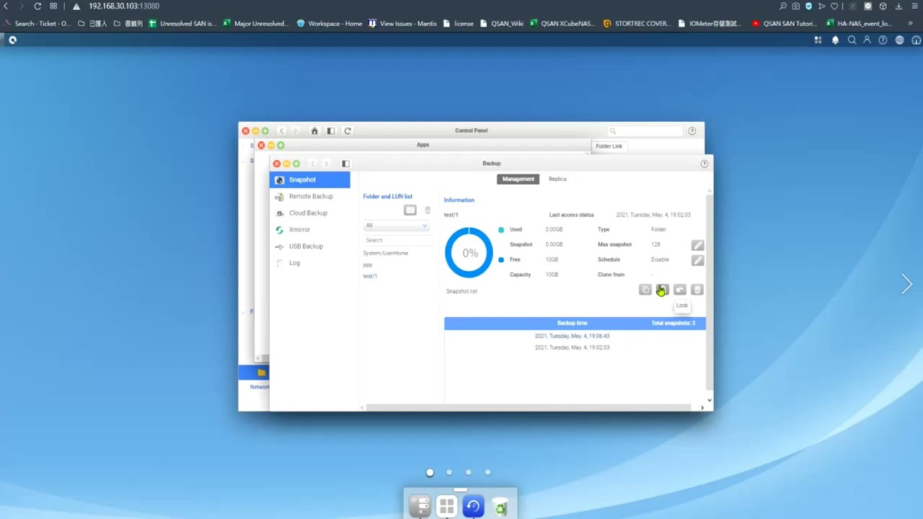Open the language globe icon in the top bar
The height and width of the screenshot is (519, 923).
click(899, 40)
